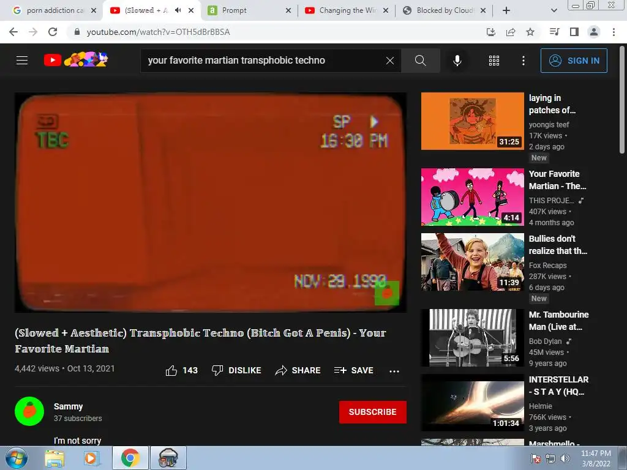Bookmark this page with star icon

point(530,32)
